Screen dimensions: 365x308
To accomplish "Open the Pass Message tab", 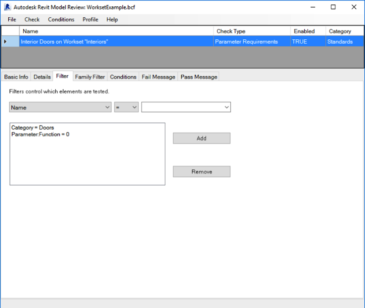I will (199, 77).
